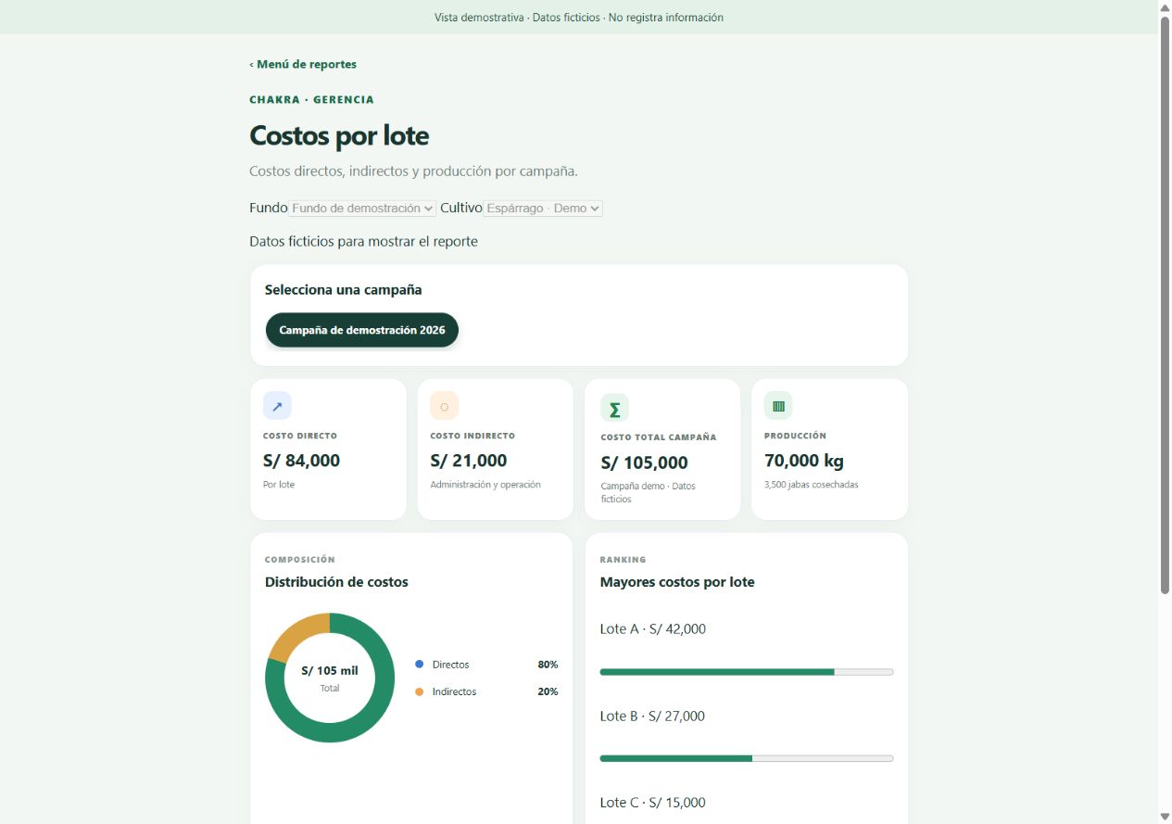Viewport: 1172px width, 824px height.
Task: Click Datos ficticios para mostrar el reporte
Action: click(363, 242)
